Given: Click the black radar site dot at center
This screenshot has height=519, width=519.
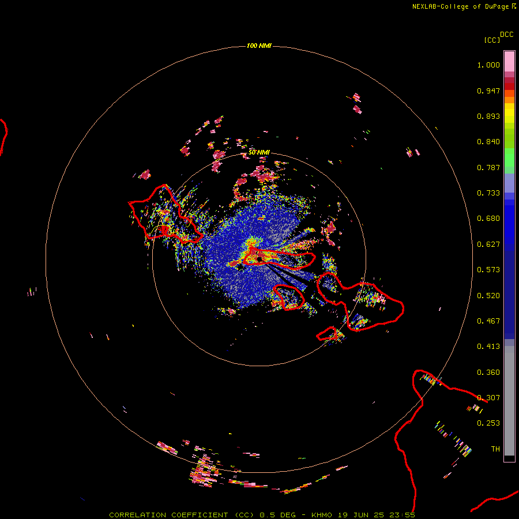Looking at the screenshot, I should (x=259, y=259).
